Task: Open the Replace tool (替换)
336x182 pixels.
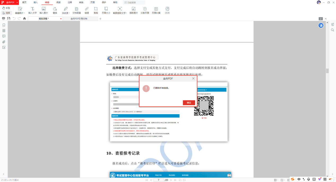Action: point(55,10)
